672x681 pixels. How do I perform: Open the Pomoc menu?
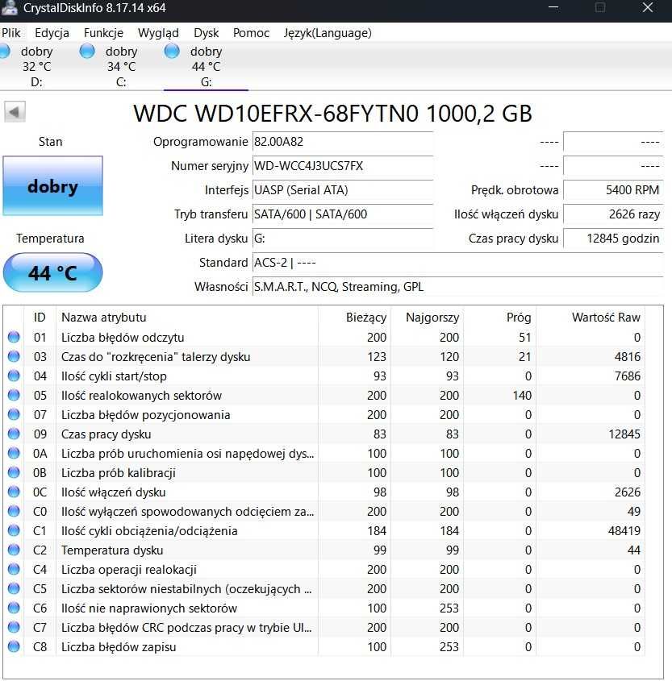tap(251, 33)
